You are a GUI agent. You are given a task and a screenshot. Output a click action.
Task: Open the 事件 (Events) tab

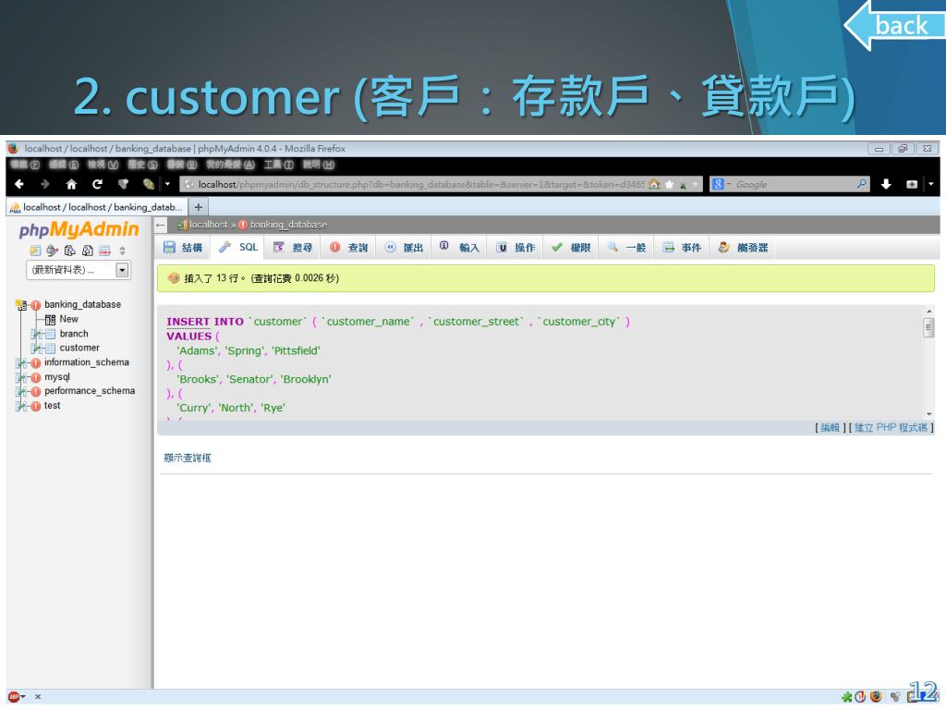tap(682, 248)
